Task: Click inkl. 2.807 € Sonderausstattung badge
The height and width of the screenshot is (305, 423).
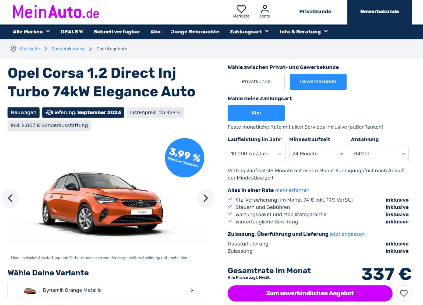Action: [x=49, y=125]
